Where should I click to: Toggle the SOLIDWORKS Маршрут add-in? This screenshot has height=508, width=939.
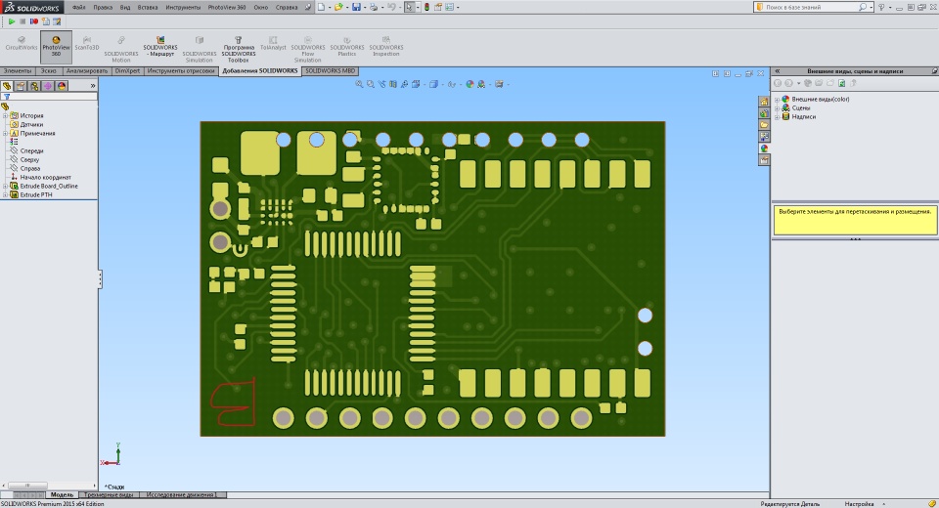pos(159,47)
